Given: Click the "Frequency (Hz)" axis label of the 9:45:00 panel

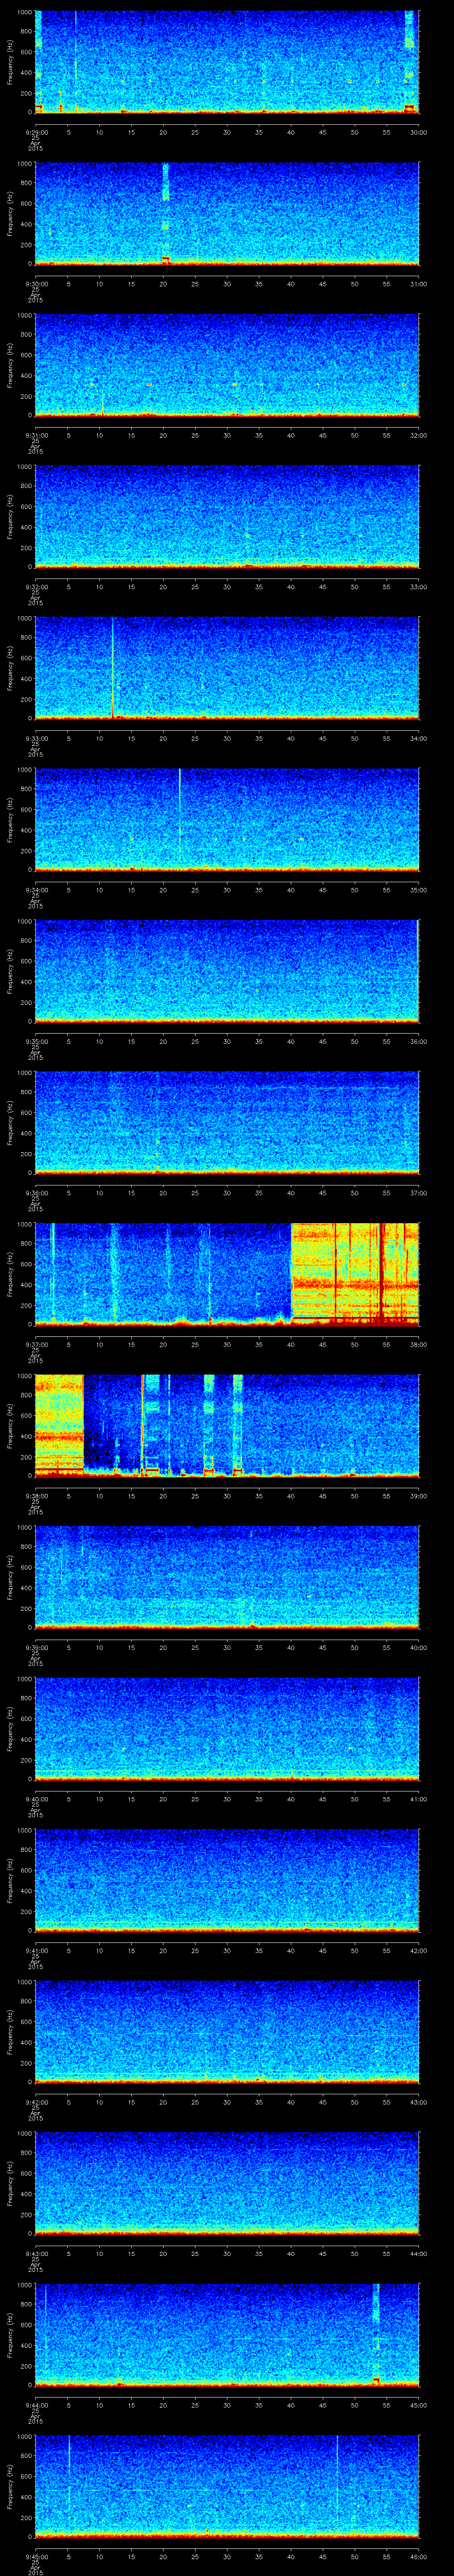Looking at the screenshot, I should click(x=11, y=2486).
